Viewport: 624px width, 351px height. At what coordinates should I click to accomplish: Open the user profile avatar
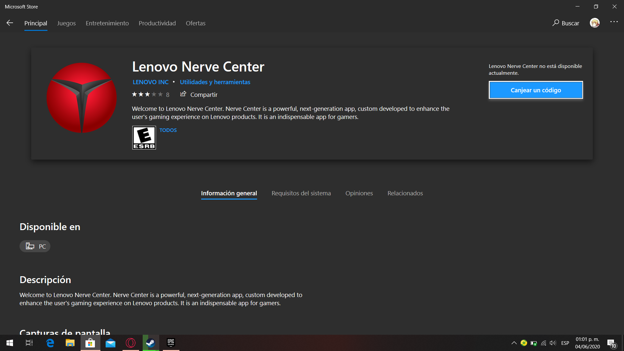tap(595, 23)
